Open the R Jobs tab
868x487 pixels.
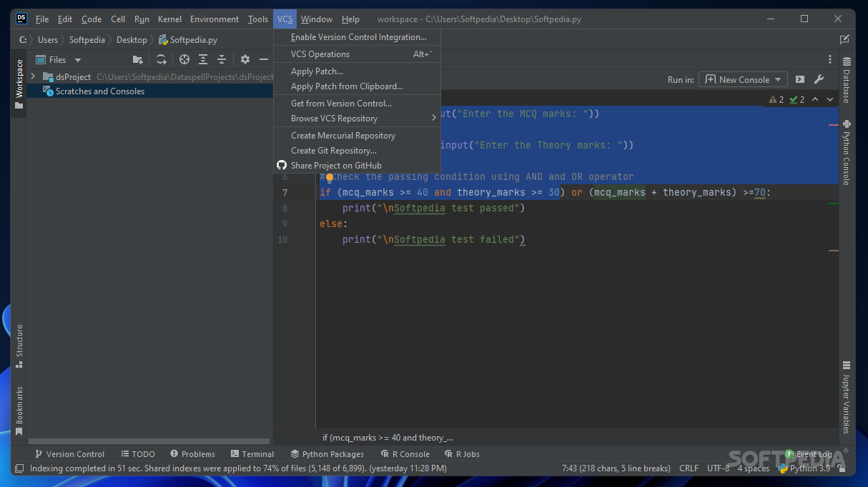[x=462, y=454]
